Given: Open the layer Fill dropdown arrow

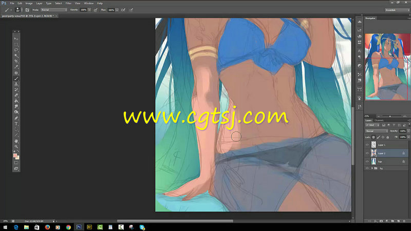Looking at the screenshot, I should coord(408,137).
